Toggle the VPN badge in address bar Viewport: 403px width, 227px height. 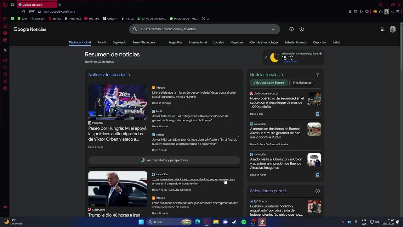pos(32,12)
